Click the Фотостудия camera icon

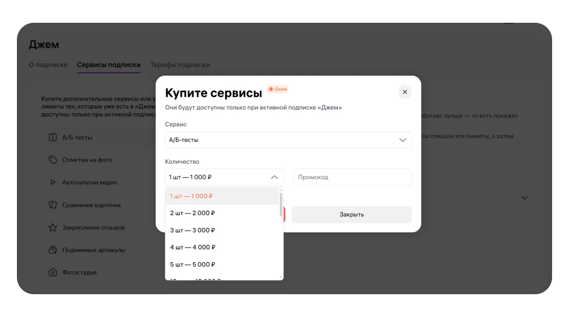(52, 273)
